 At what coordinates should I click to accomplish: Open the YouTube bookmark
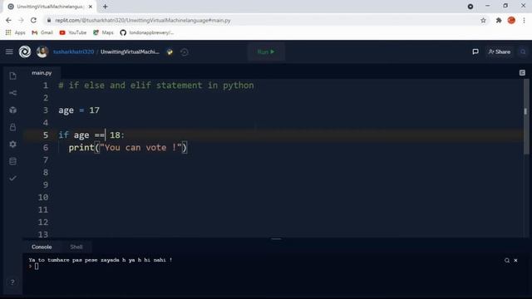(73, 32)
